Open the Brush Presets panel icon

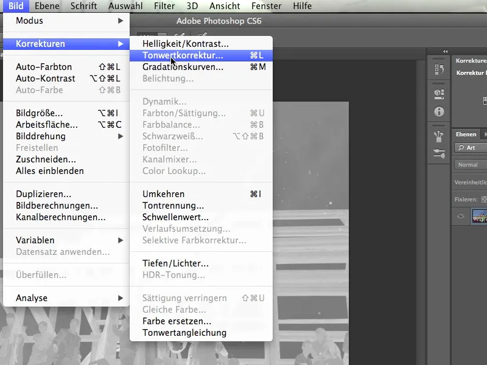pyautogui.click(x=439, y=153)
